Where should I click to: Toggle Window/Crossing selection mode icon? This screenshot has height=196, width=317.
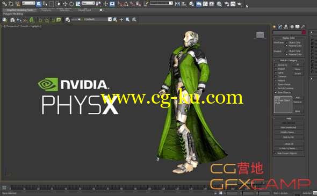pyautogui.click(x=58, y=4)
